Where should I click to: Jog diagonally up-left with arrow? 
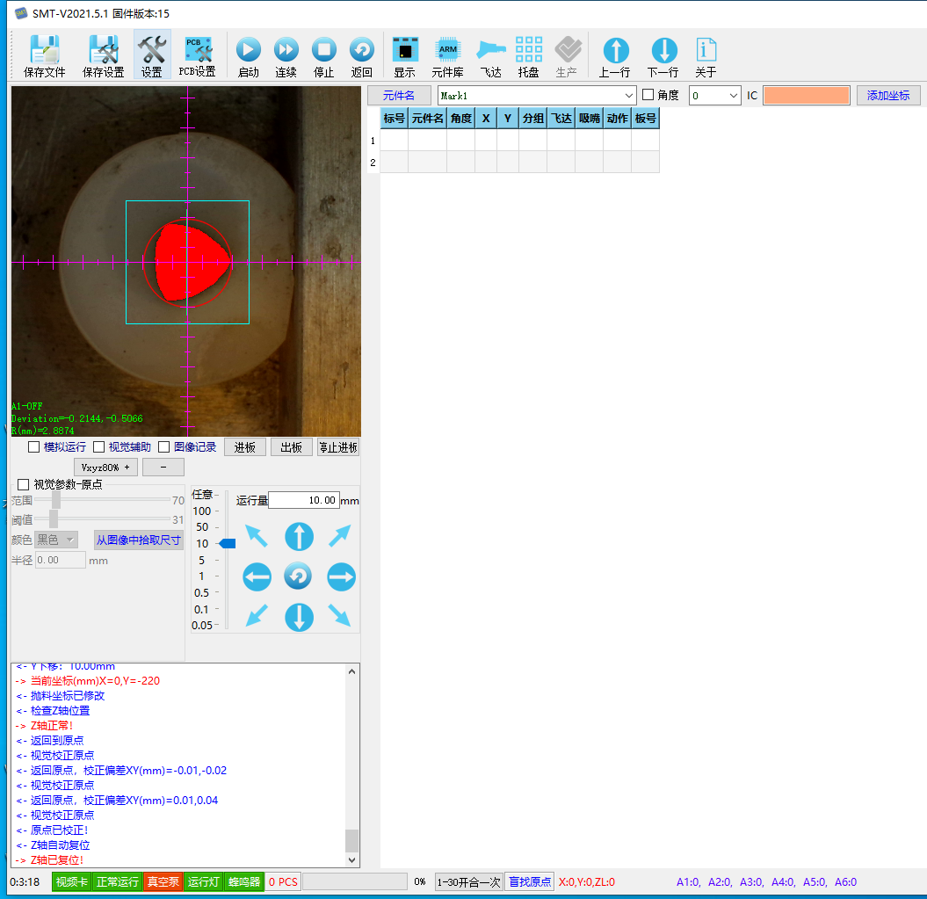click(x=257, y=536)
